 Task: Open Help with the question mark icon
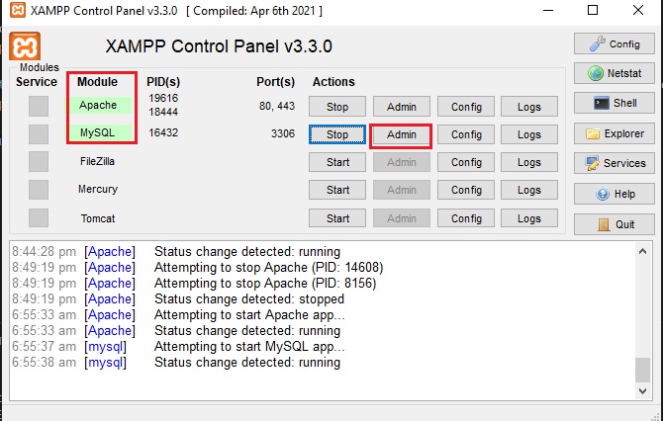click(614, 194)
